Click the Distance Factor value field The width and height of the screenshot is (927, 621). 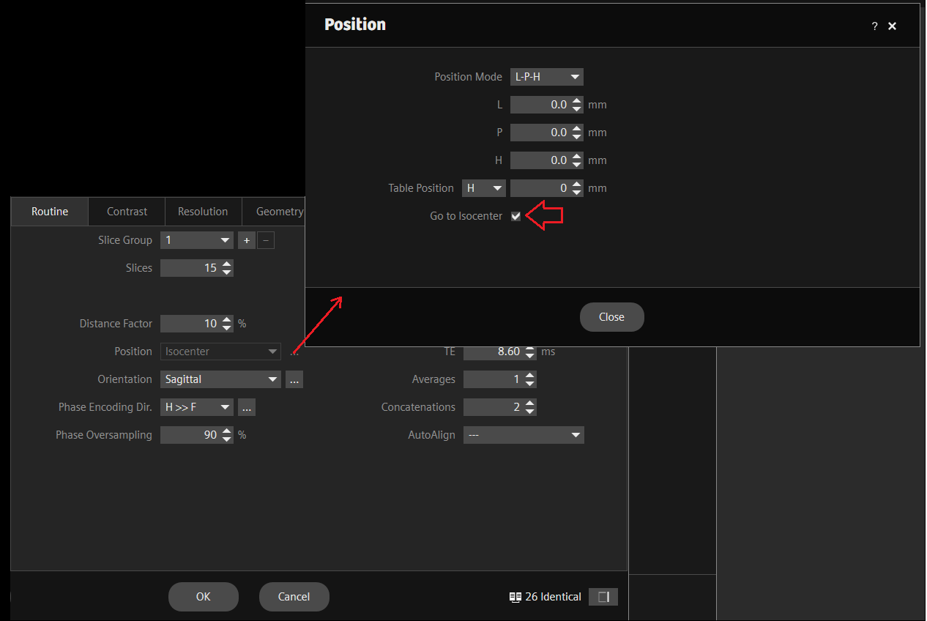190,324
